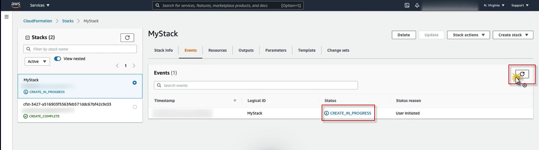Refresh the Events table
Image resolution: width=539 pixels, height=150 pixels.
[522, 74]
